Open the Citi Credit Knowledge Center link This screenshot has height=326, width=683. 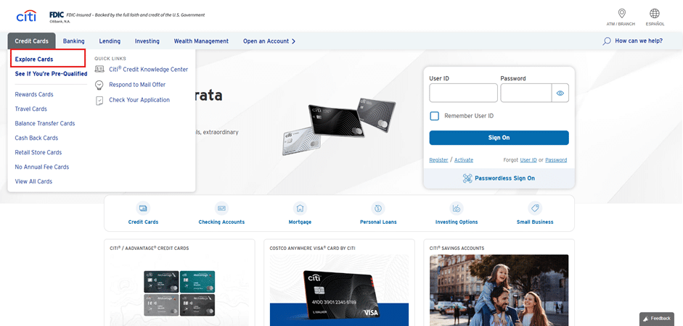click(x=149, y=69)
